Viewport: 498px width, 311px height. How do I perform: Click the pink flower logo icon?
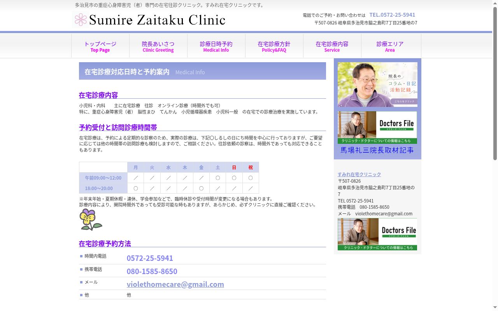81,20
